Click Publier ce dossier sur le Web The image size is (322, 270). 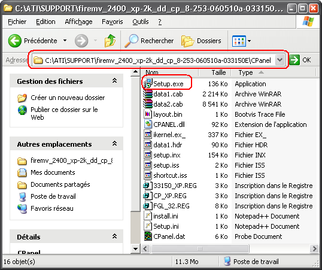(64, 113)
